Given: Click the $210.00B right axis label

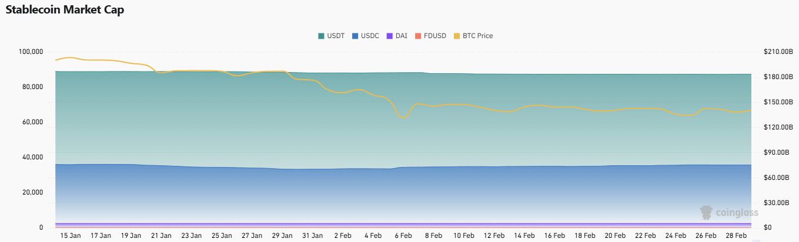Looking at the screenshot, I should pyautogui.click(x=775, y=52).
